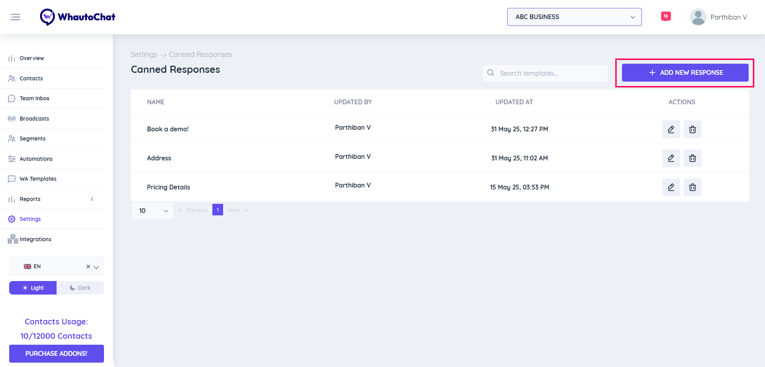Clear the EN language selection
Viewport: 765px width, 367px height.
88,267
